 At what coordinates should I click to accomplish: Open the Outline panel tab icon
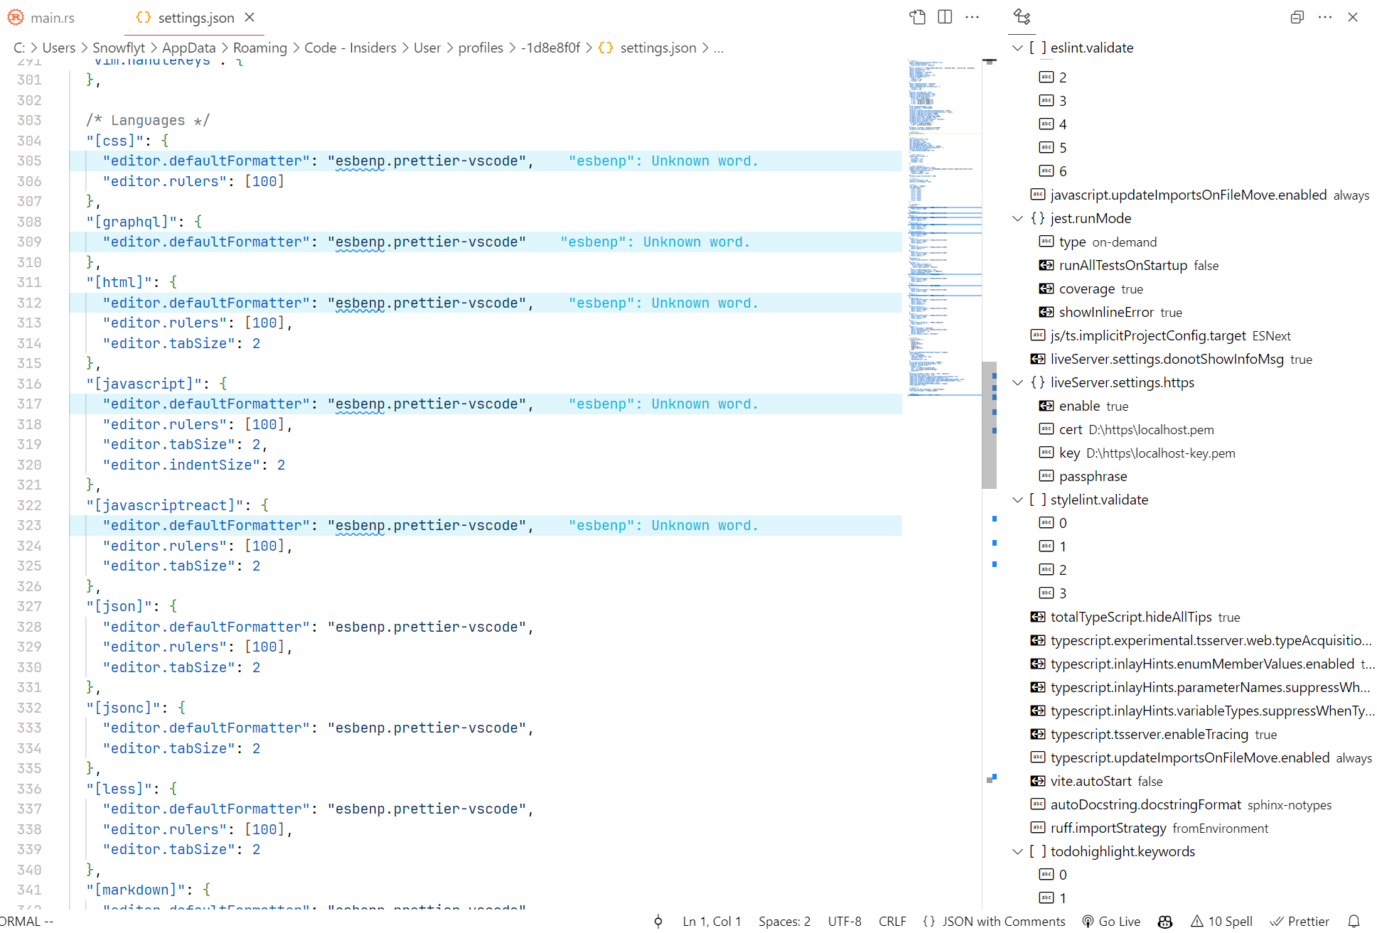[1022, 17]
